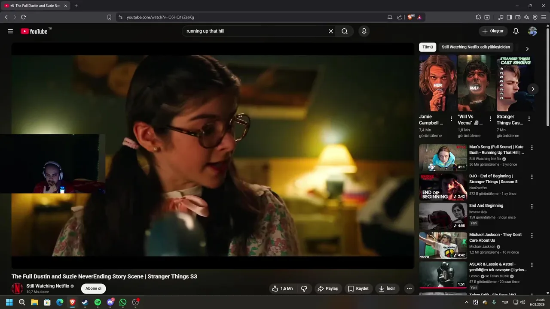Open the browser extensions puzzle icon
The image size is (550, 309).
pos(478,17)
